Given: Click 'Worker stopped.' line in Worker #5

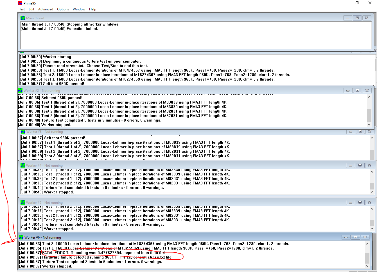Looking at the screenshot, I should [47, 229].
